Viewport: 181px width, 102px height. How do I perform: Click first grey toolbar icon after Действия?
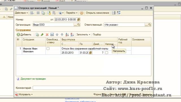[x=32, y=13]
